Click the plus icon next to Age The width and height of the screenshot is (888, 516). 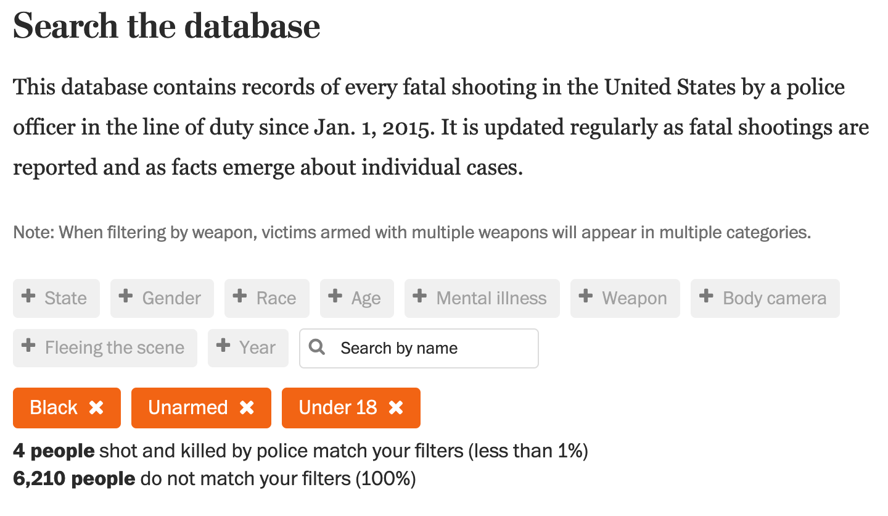[335, 297]
